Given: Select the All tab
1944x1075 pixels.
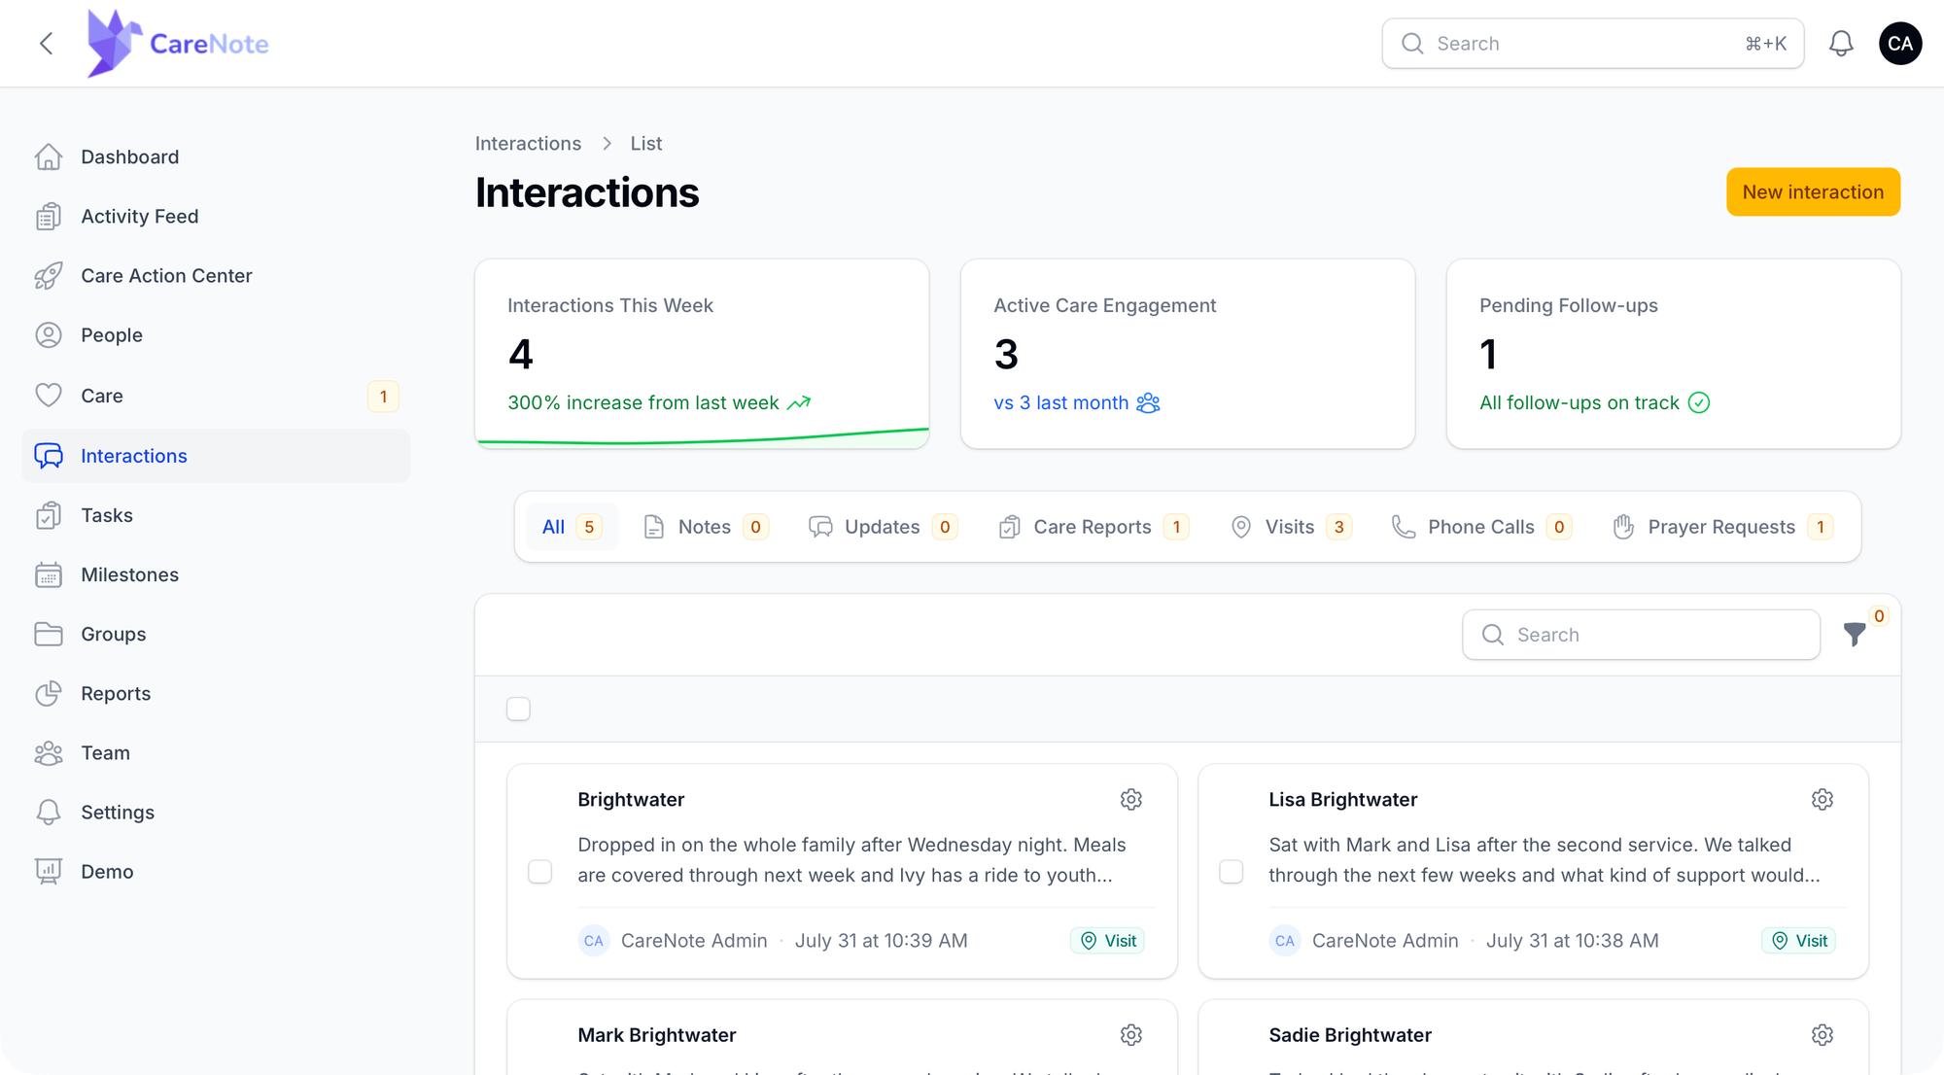Looking at the screenshot, I should click(573, 527).
